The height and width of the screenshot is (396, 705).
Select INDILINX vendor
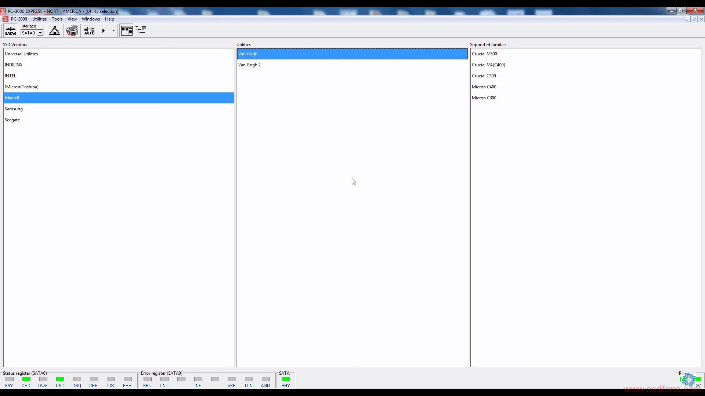[119, 65]
